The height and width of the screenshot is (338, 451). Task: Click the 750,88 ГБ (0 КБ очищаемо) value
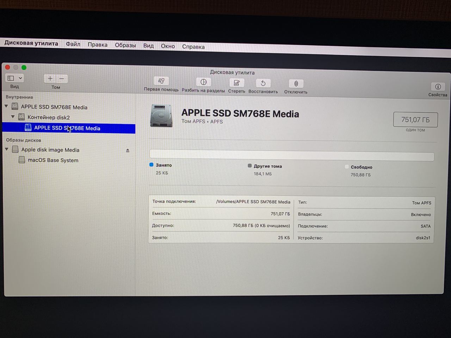(261, 225)
